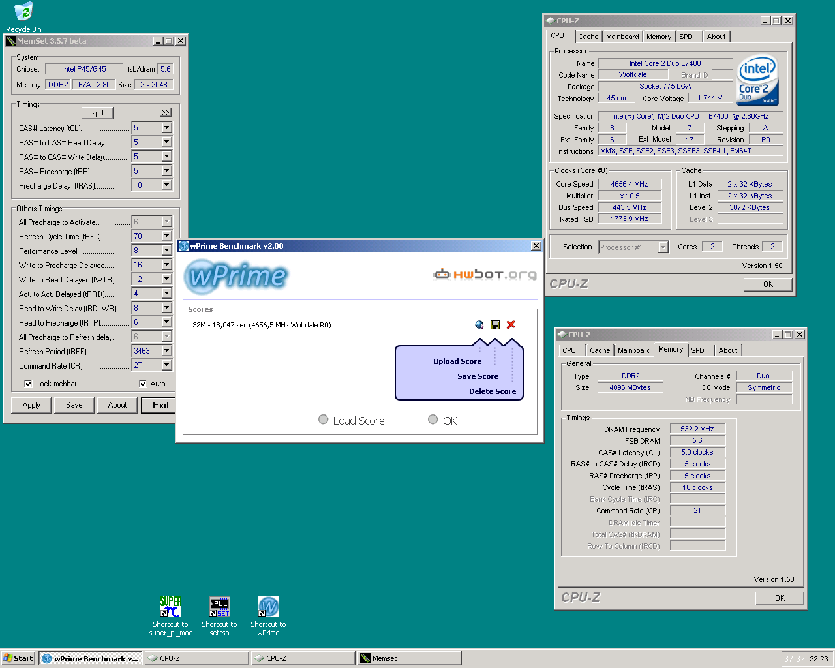The height and width of the screenshot is (668, 835).
Task: Select the 32M - 18,047 sec score entry
Action: pos(262,325)
